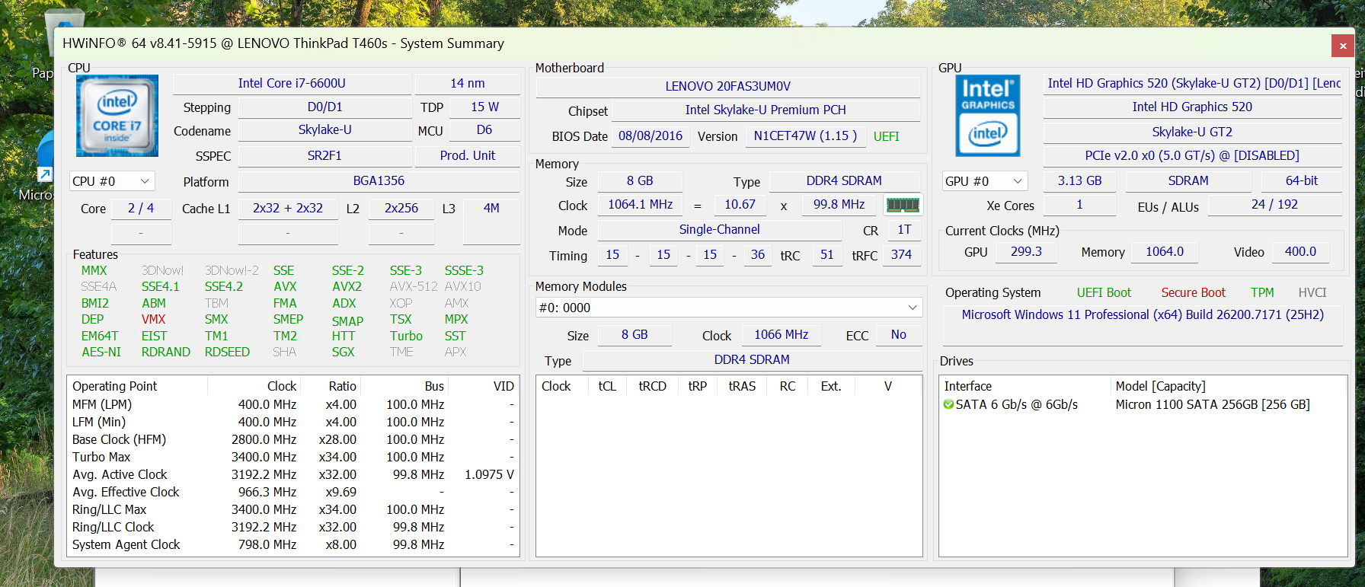Click the 15 W TDP value
This screenshot has width=1365, height=587.
coord(484,107)
